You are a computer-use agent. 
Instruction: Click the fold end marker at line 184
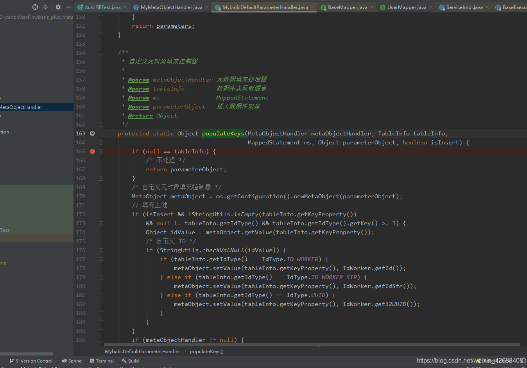coord(101,322)
